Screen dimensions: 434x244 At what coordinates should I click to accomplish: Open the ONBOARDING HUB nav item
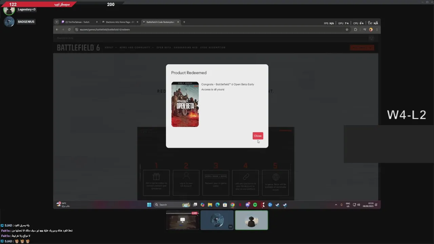[185, 47]
